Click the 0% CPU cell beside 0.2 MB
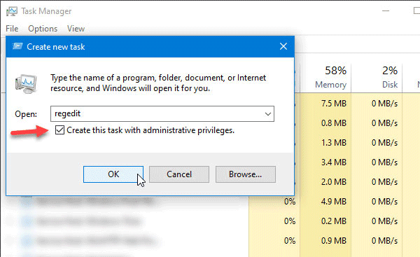The width and height of the screenshot is (420, 257). 274,221
